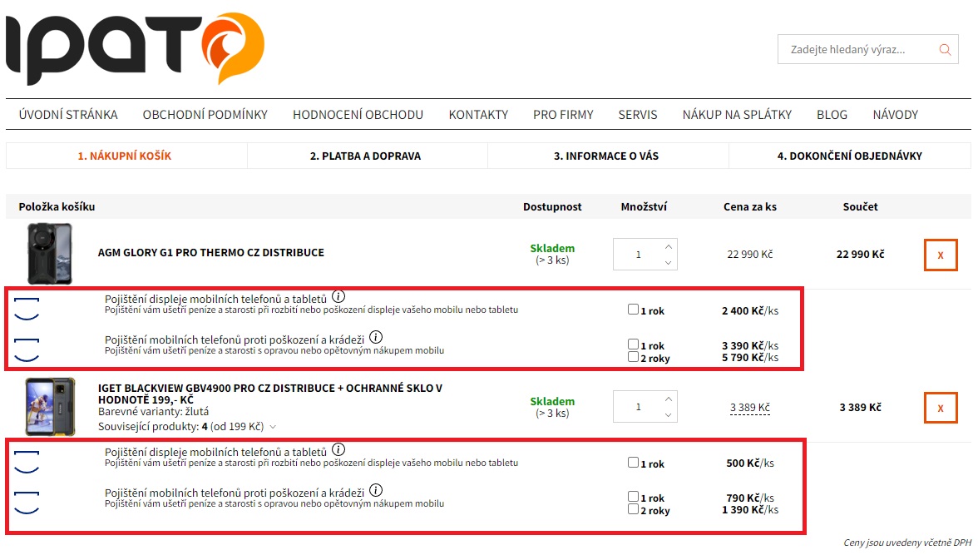Click 22 990 Kč bold total

[860, 255]
